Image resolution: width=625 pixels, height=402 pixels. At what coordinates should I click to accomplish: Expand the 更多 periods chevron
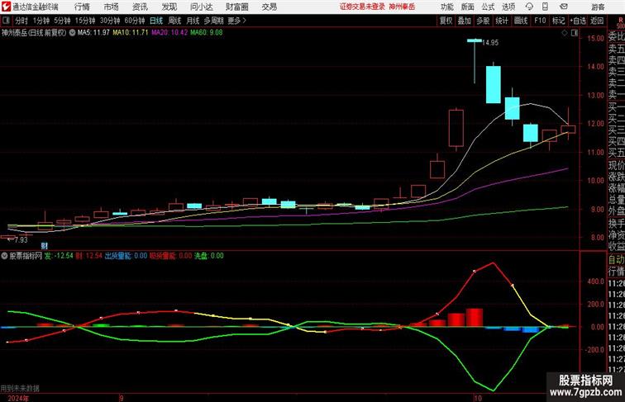click(245, 21)
